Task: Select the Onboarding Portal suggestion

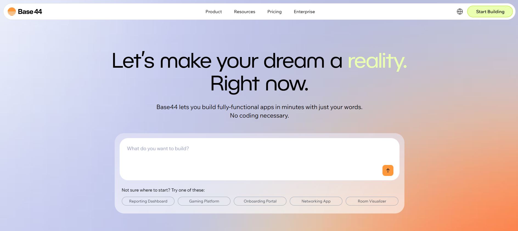Action: tap(260, 201)
